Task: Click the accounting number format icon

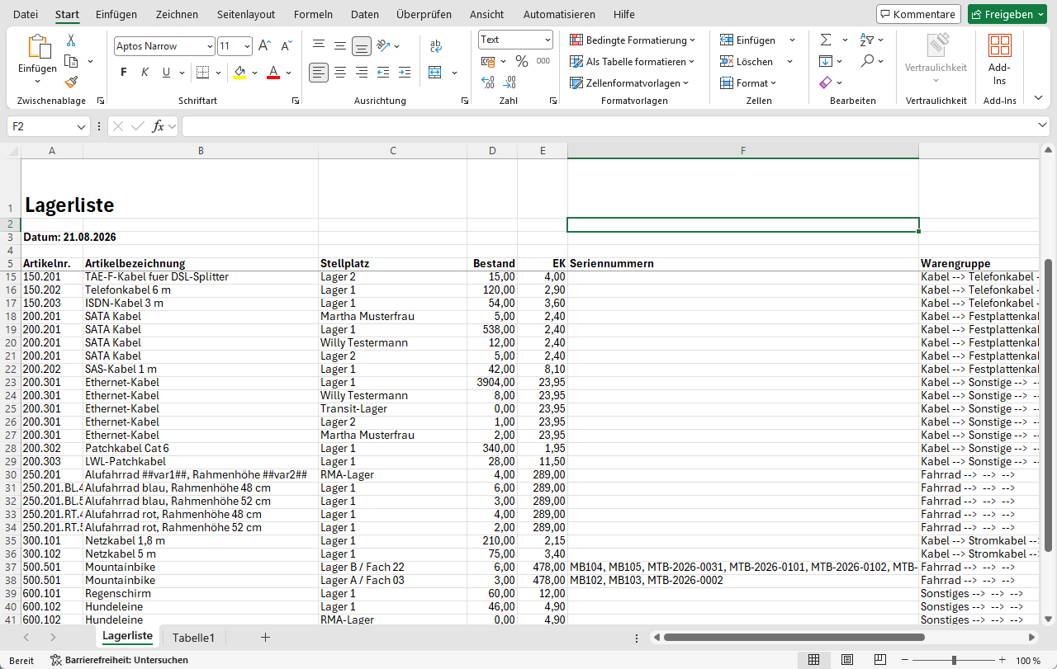Action: [488, 61]
